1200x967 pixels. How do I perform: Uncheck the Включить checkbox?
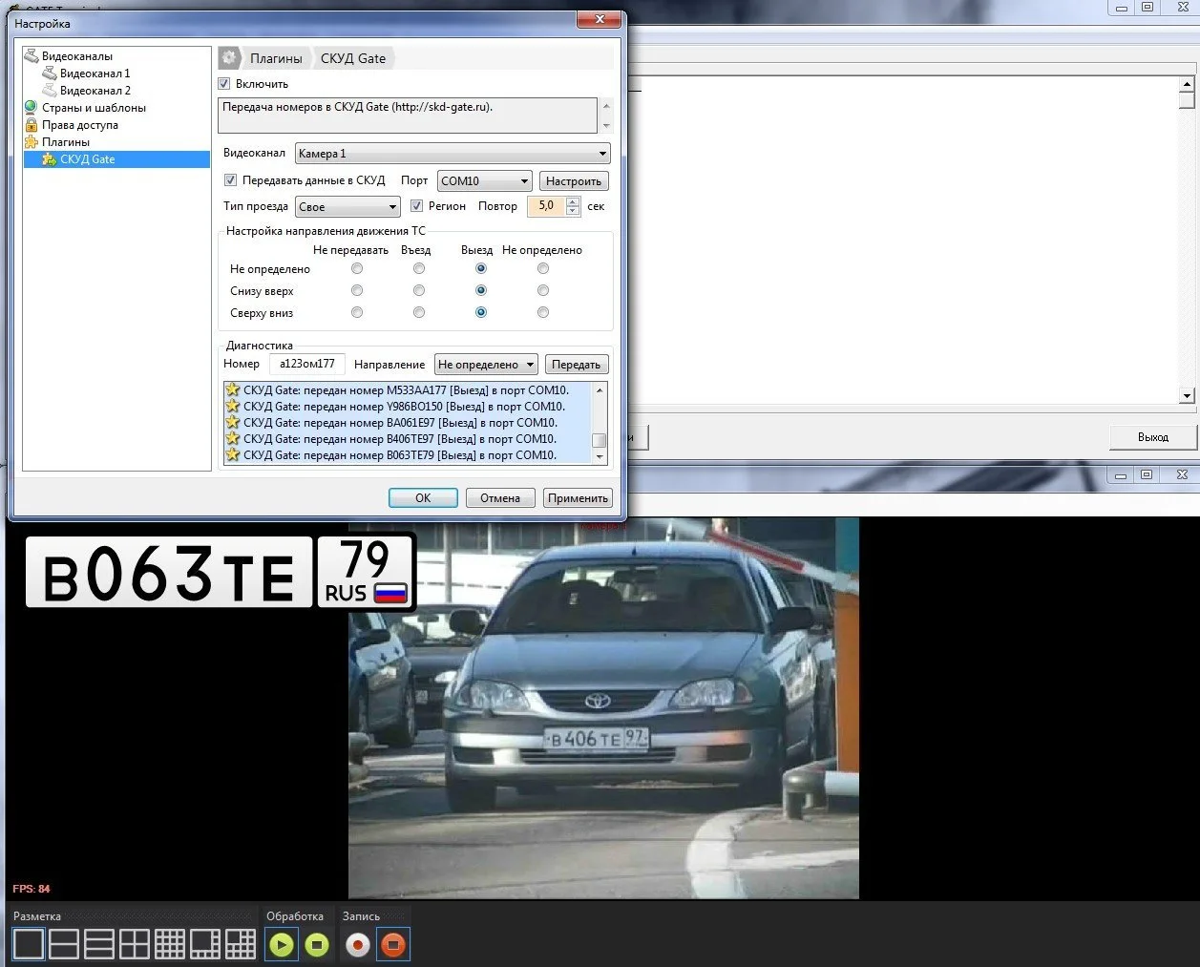pos(224,84)
